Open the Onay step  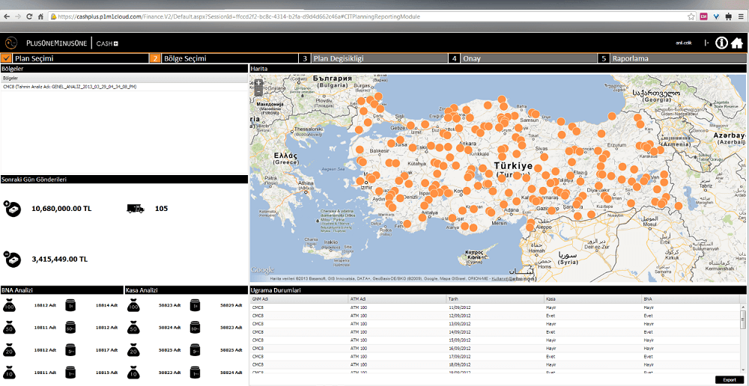tap(472, 58)
